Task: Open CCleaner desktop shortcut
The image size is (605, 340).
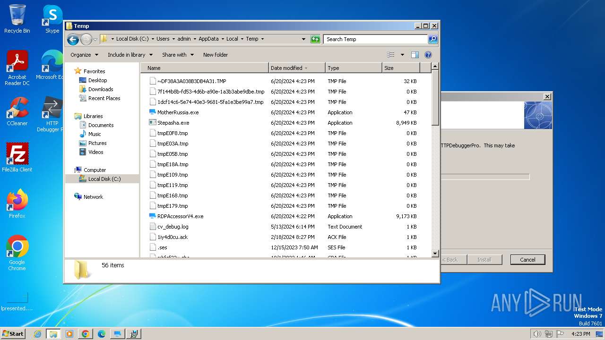Action: (x=17, y=111)
